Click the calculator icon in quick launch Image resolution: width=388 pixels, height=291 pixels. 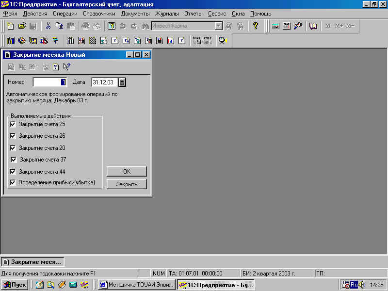pos(73,285)
